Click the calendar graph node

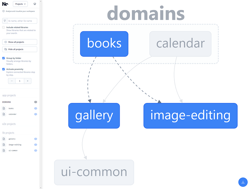click(x=180, y=44)
